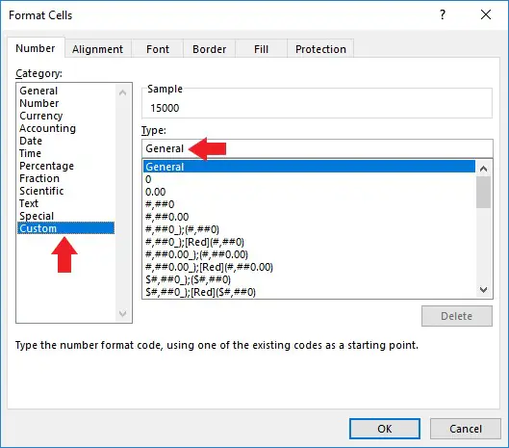The height and width of the screenshot is (448, 509).
Task: Click the Cancel button
Action: (465, 429)
